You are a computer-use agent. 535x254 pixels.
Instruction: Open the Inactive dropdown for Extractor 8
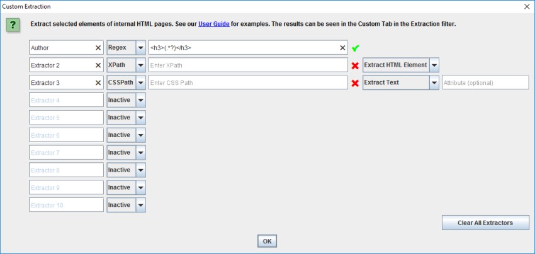click(x=127, y=170)
